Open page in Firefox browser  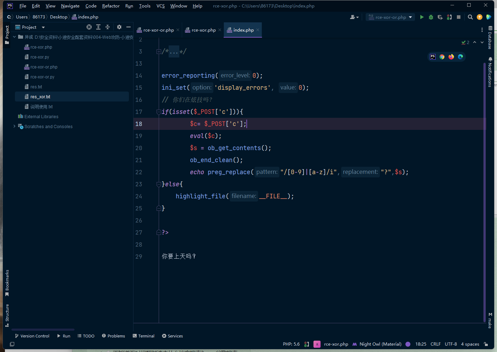(x=451, y=57)
